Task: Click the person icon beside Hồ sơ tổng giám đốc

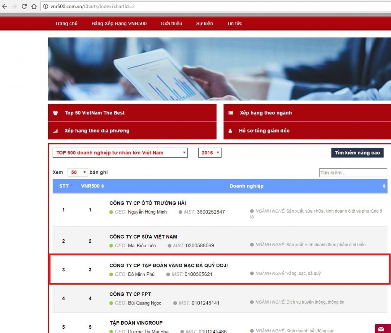Action: pyautogui.click(x=230, y=131)
